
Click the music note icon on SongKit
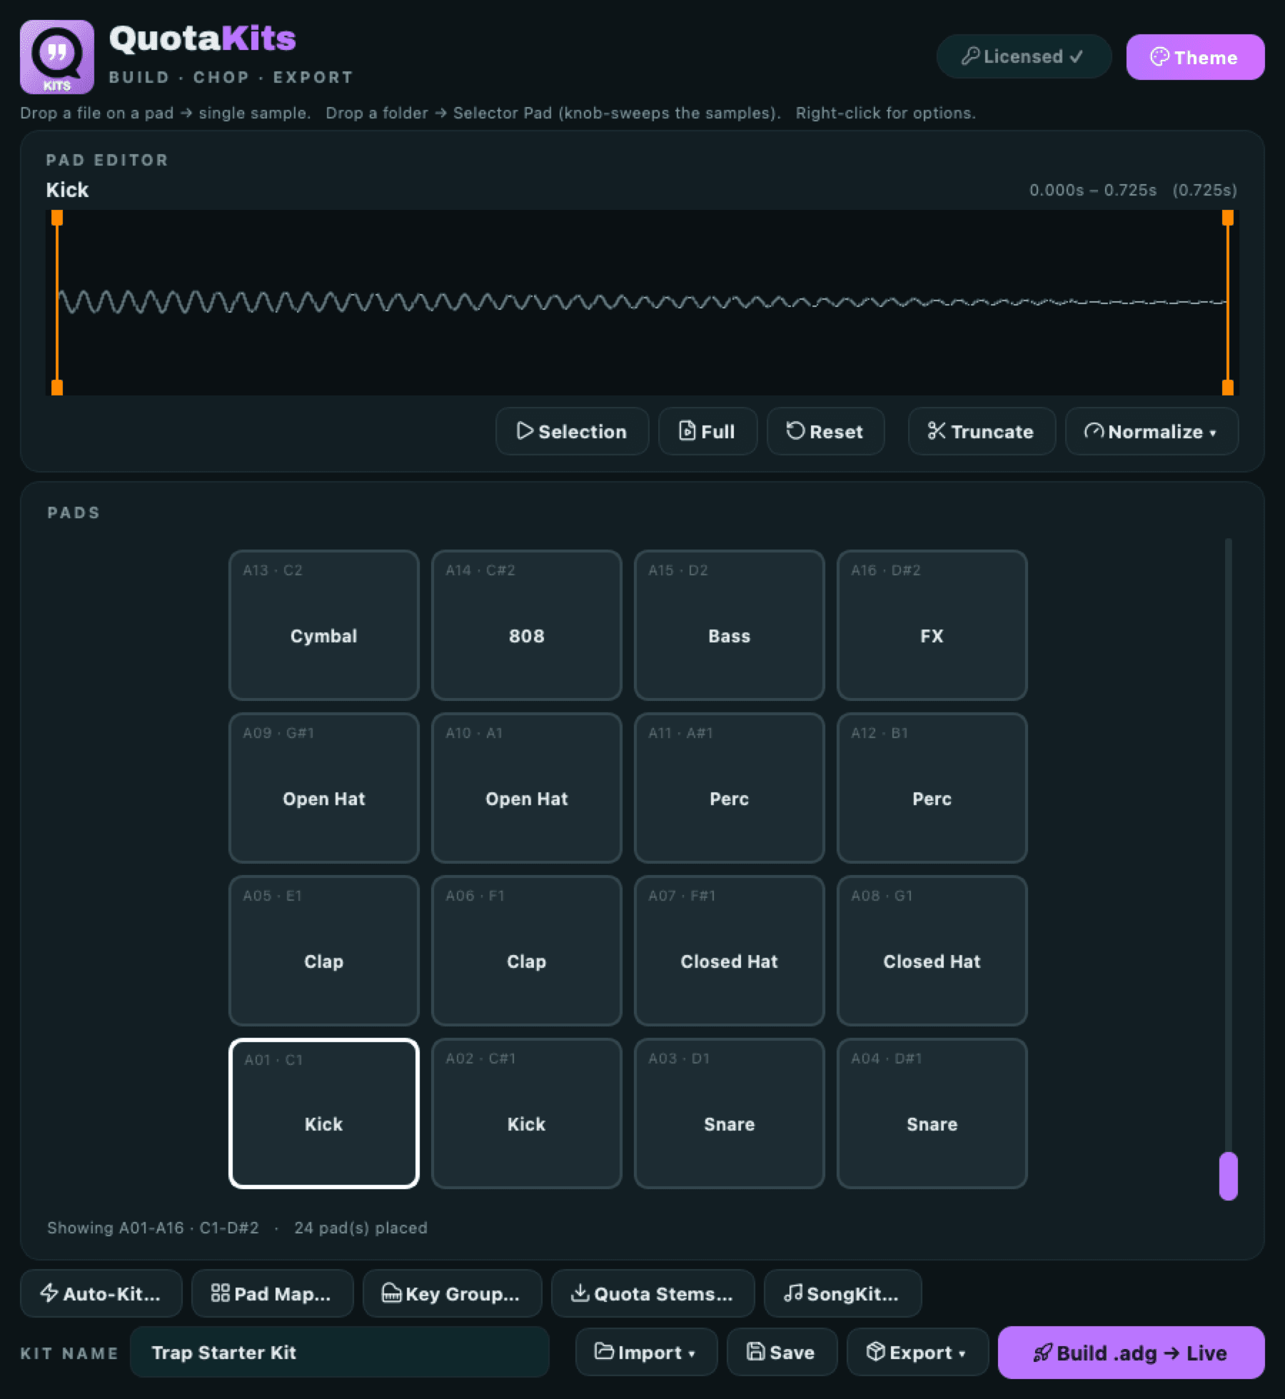[793, 1293]
